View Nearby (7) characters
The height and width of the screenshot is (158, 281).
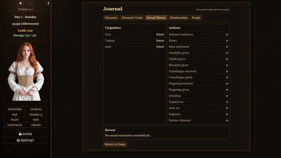coord(36,115)
